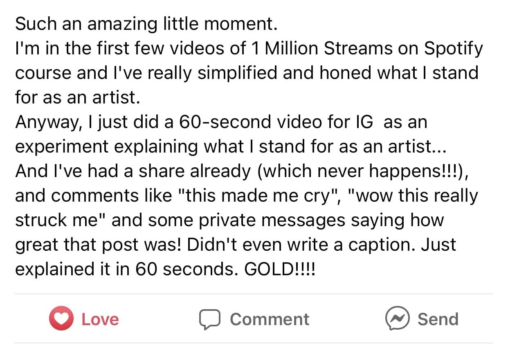Click the line "Such an amazing little moment."

(146, 24)
